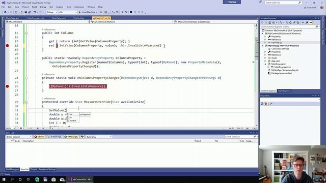Click the Visual Studio search box

[283, 3]
